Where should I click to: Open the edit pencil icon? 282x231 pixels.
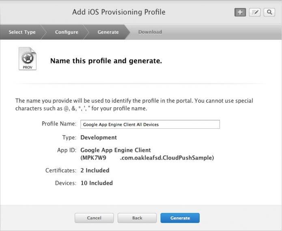coord(255,12)
